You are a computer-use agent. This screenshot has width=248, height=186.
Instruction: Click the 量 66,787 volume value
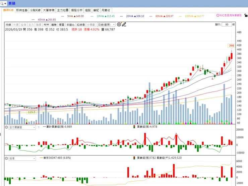[108, 29]
